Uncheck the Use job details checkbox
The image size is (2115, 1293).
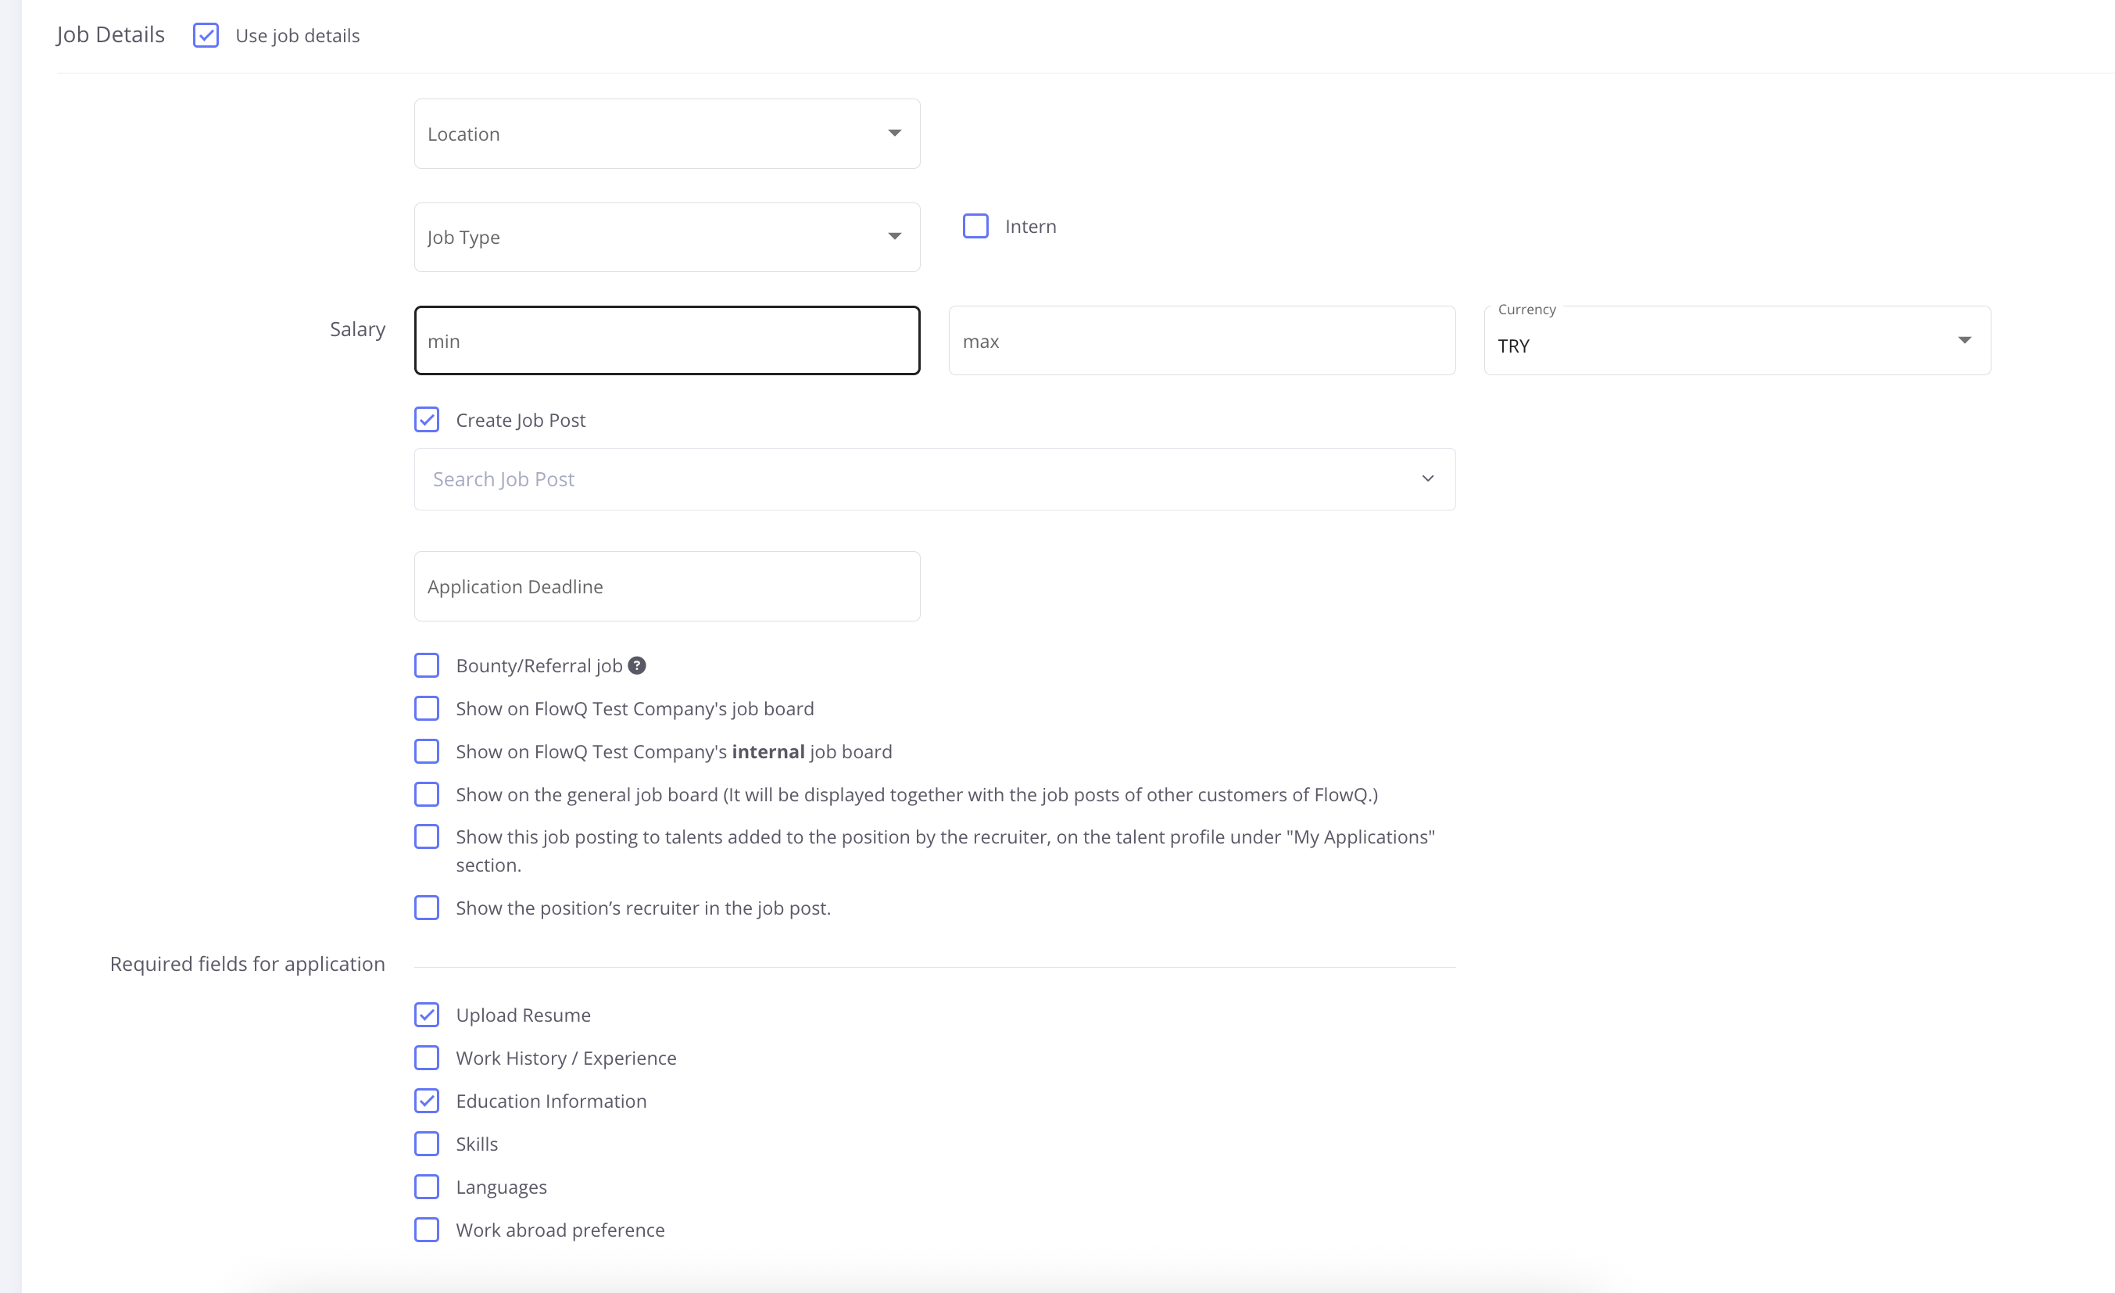tap(206, 35)
